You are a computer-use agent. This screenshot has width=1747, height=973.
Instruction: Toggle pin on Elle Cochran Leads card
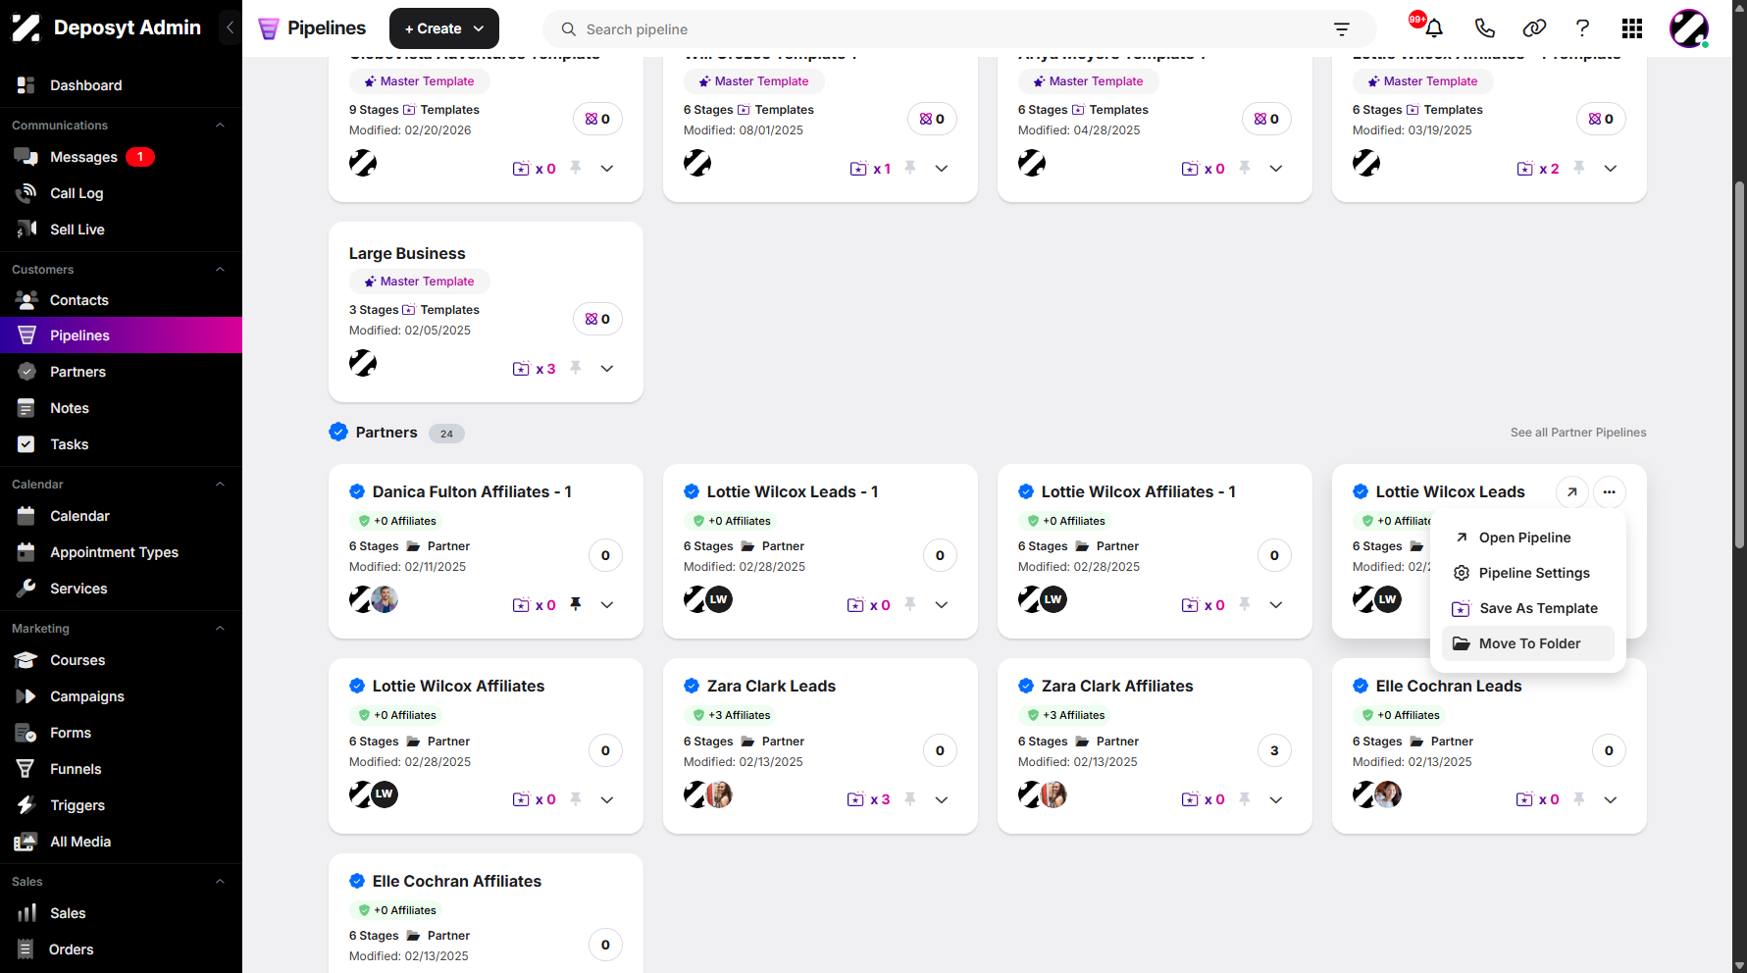pyautogui.click(x=1579, y=799)
